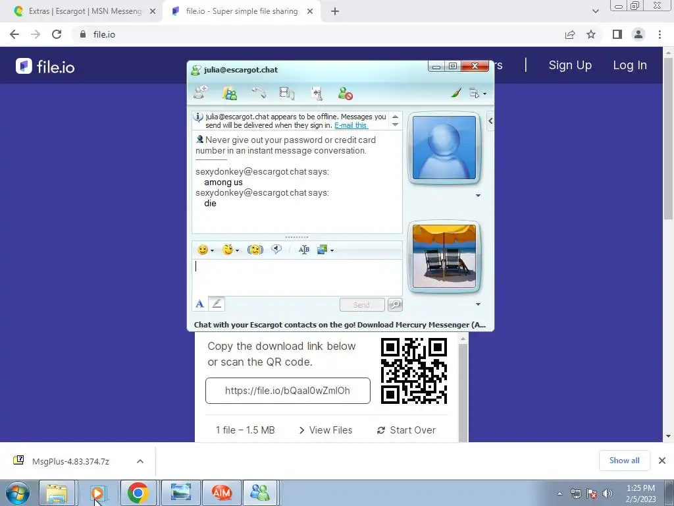This screenshot has width=674, height=506.
Task: Open AIM from the taskbar
Action: pyautogui.click(x=221, y=493)
